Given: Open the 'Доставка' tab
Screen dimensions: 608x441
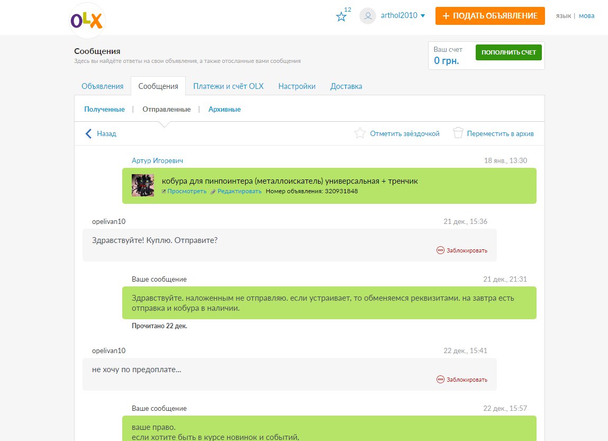Looking at the screenshot, I should click(x=346, y=86).
